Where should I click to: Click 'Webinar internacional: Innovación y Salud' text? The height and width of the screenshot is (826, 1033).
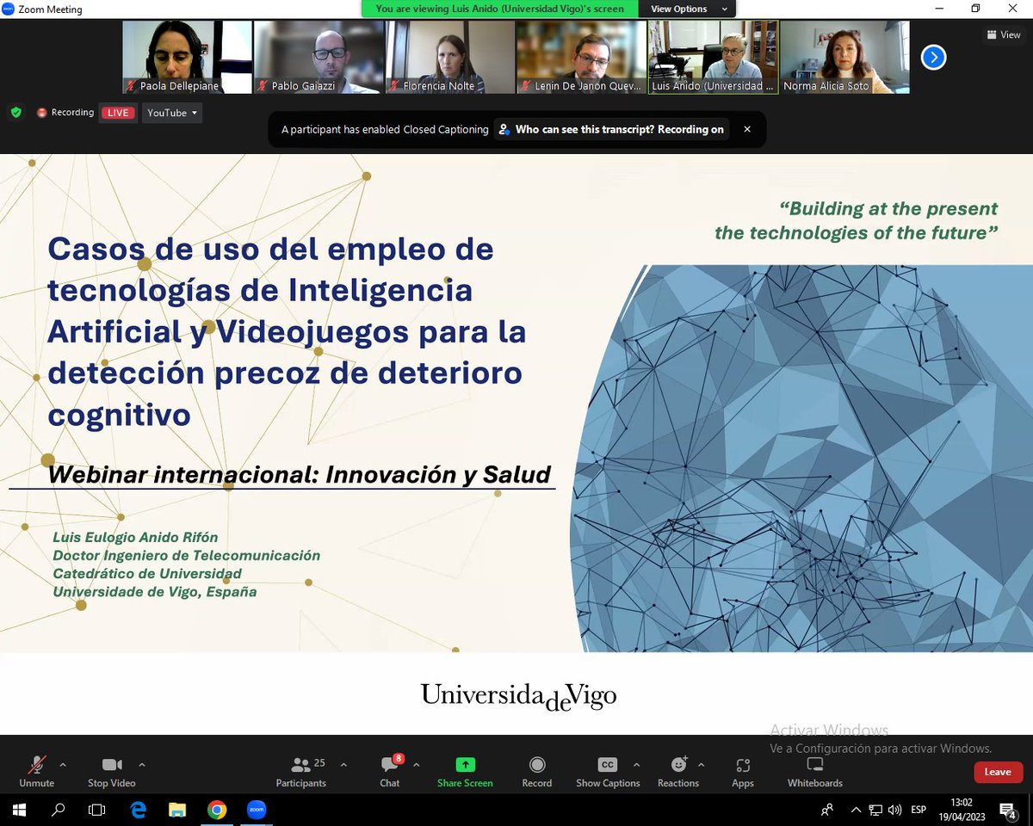pyautogui.click(x=299, y=474)
